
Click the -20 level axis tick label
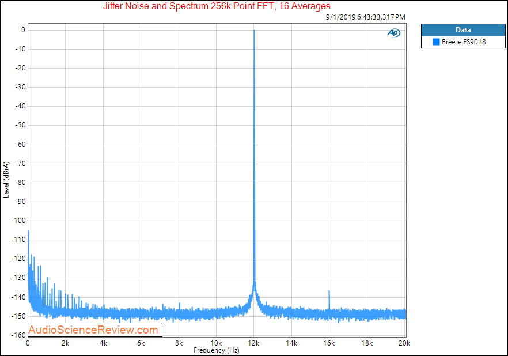[x=20, y=68]
